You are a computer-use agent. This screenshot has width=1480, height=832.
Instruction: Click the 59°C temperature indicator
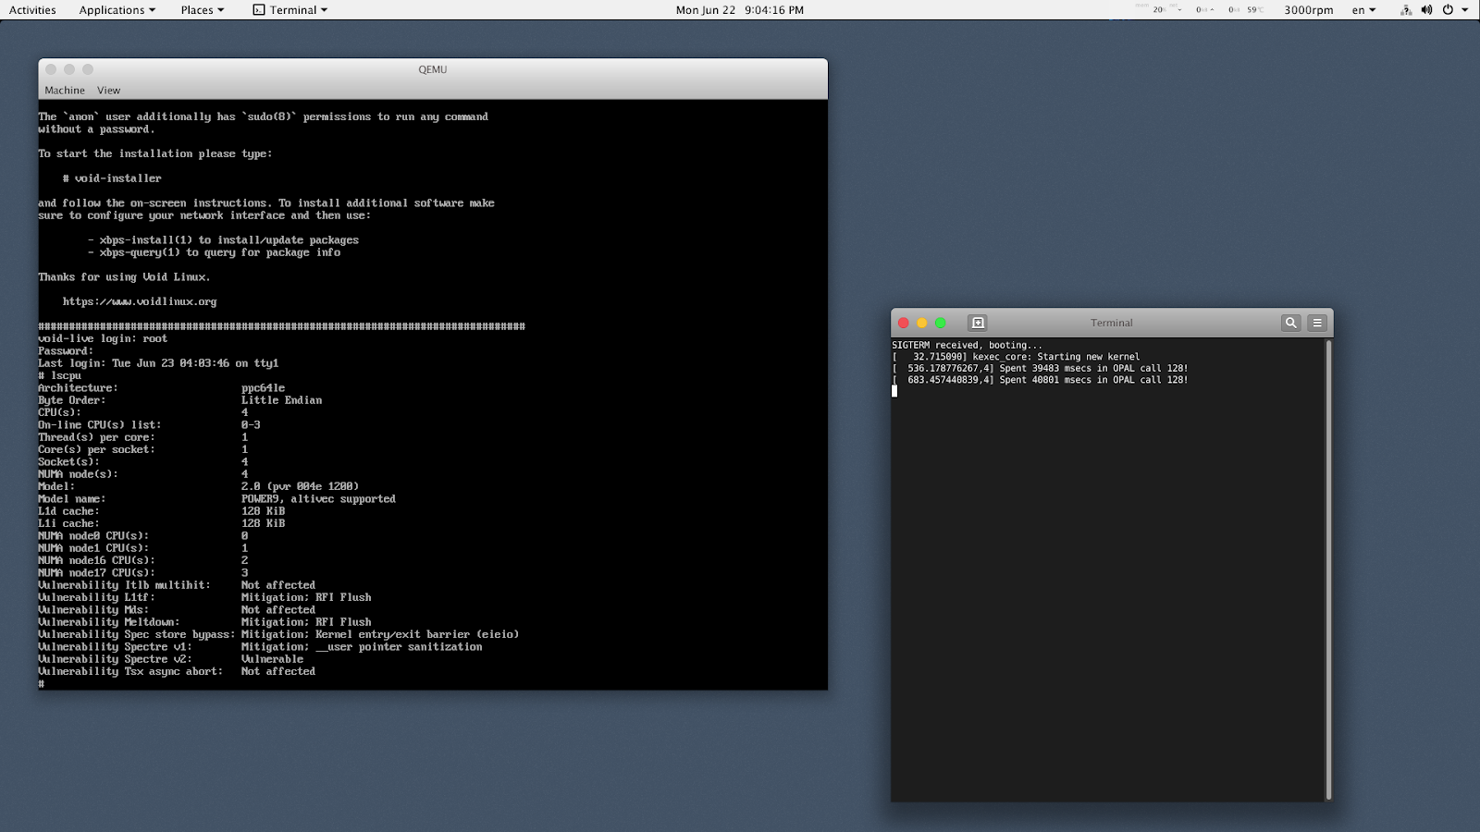[x=1255, y=10]
